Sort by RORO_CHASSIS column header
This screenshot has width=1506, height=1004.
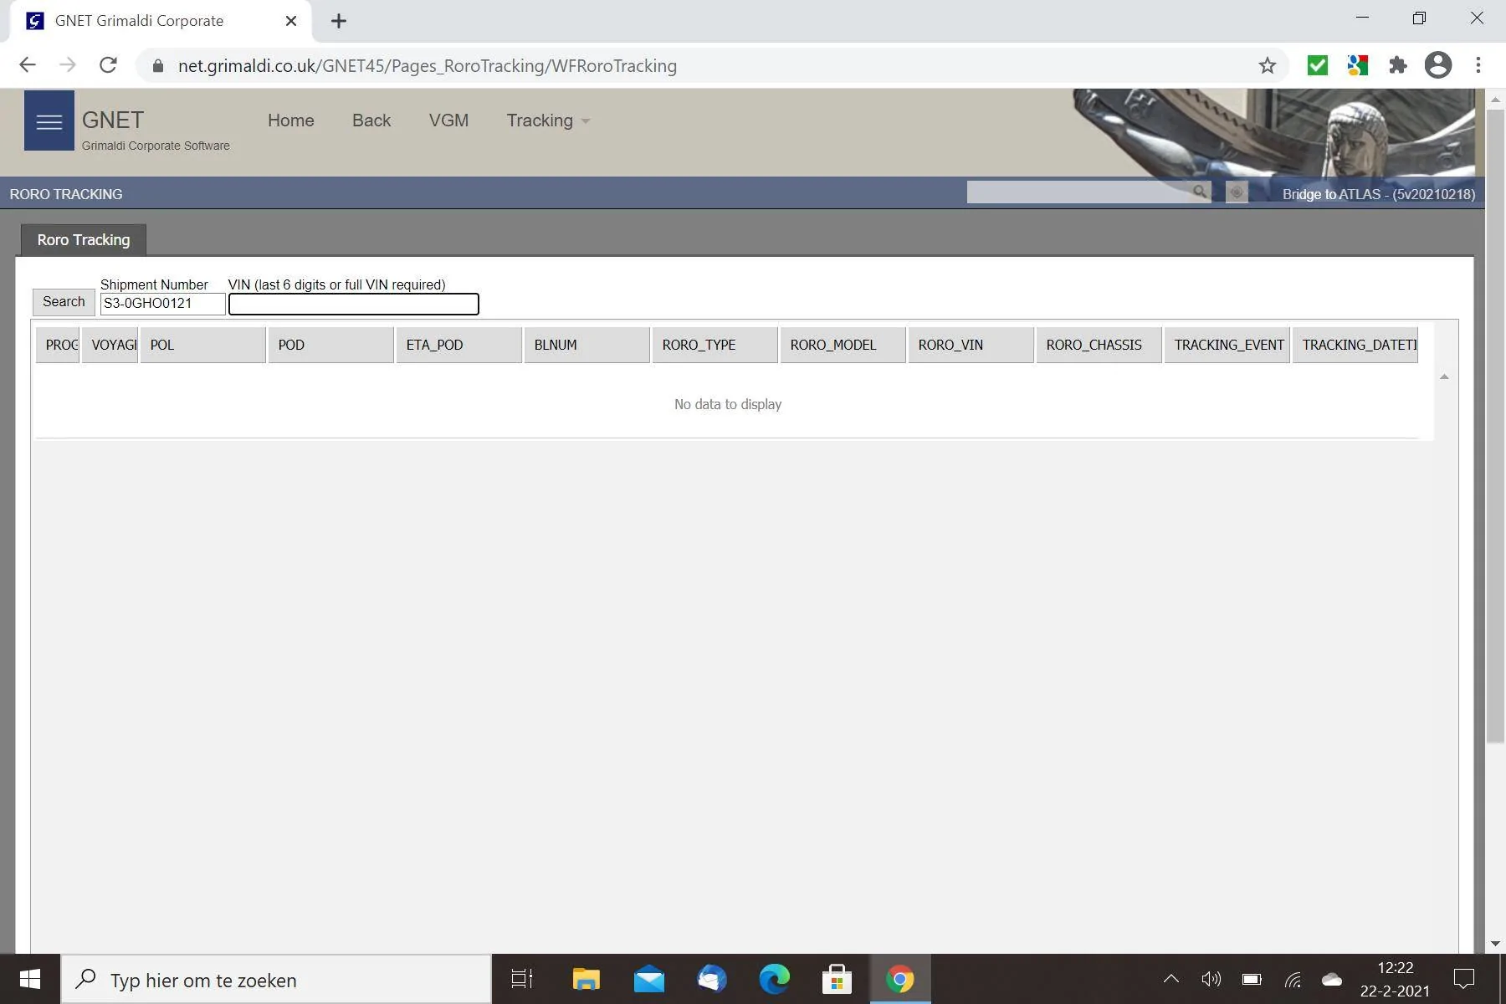pos(1099,345)
